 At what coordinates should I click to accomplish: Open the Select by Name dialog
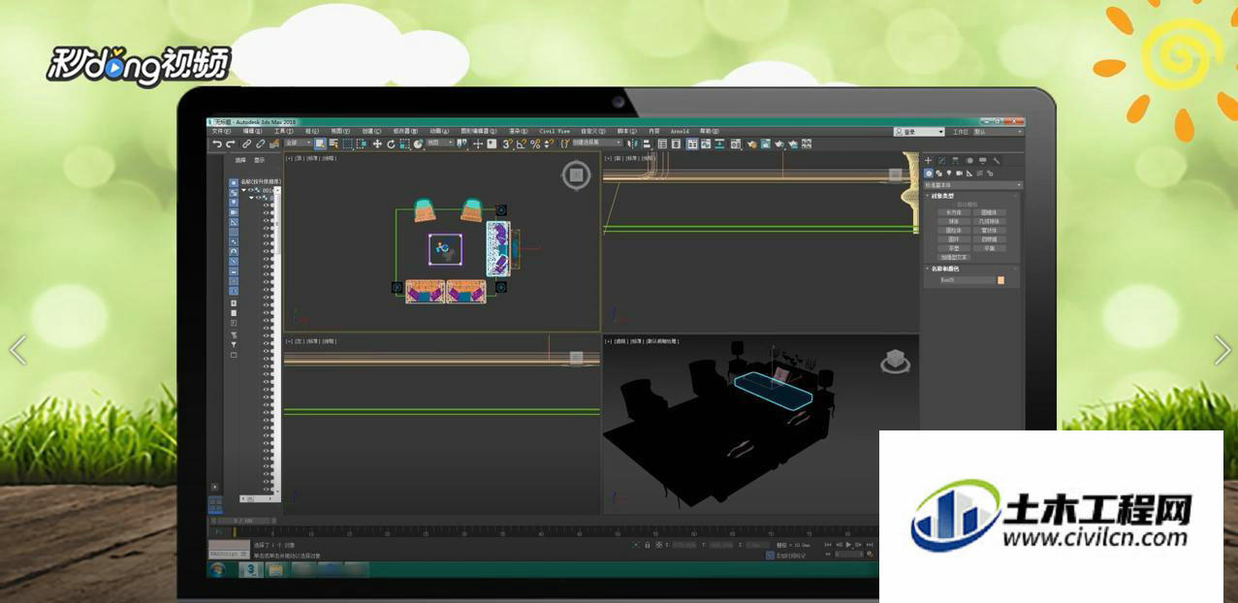pyautogui.click(x=333, y=143)
